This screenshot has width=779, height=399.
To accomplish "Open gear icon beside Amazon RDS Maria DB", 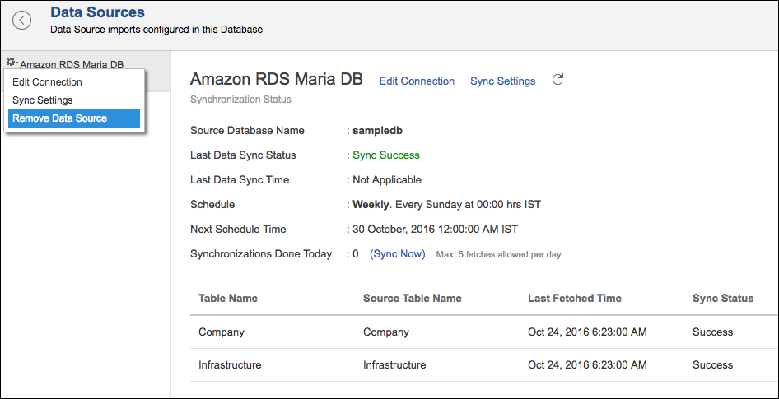I will [12, 62].
